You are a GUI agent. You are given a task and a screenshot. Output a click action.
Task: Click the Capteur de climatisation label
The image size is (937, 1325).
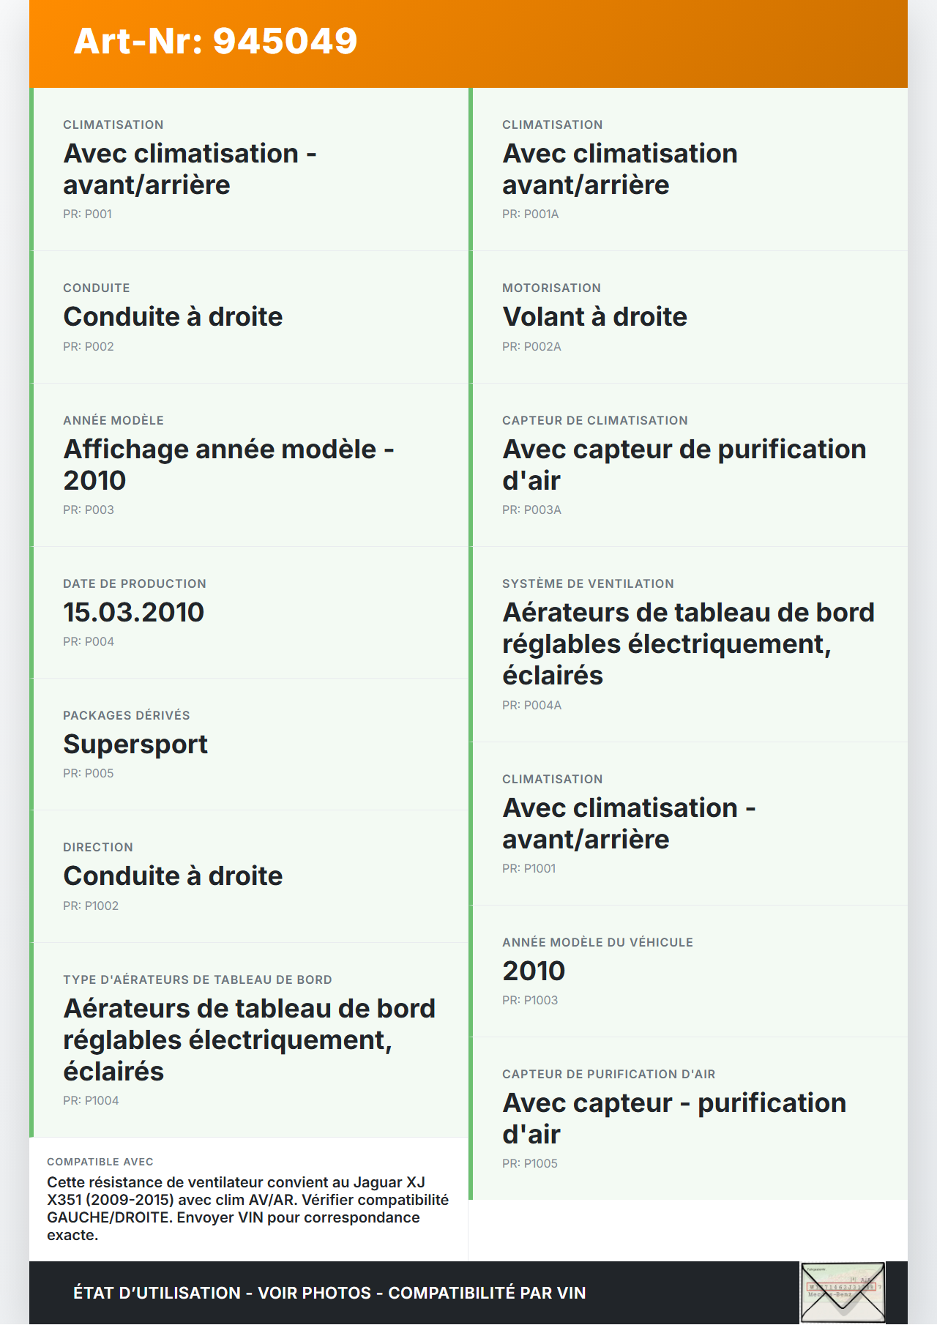594,420
